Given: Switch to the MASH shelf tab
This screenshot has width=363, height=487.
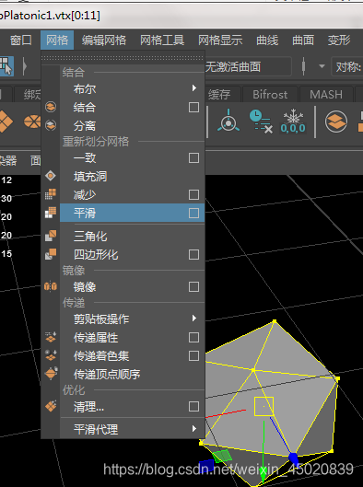Looking at the screenshot, I should 326,94.
